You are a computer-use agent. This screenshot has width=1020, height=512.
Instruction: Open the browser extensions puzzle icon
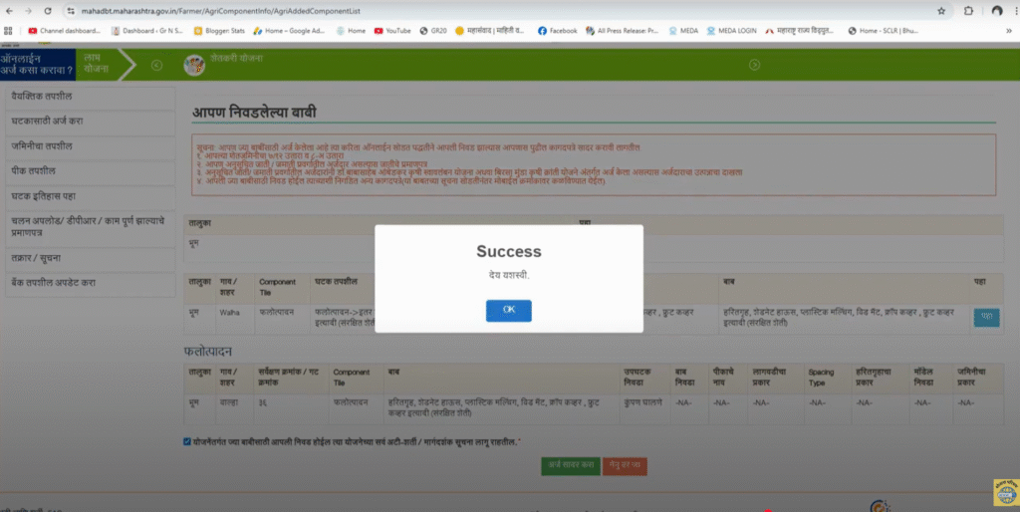coord(968,10)
